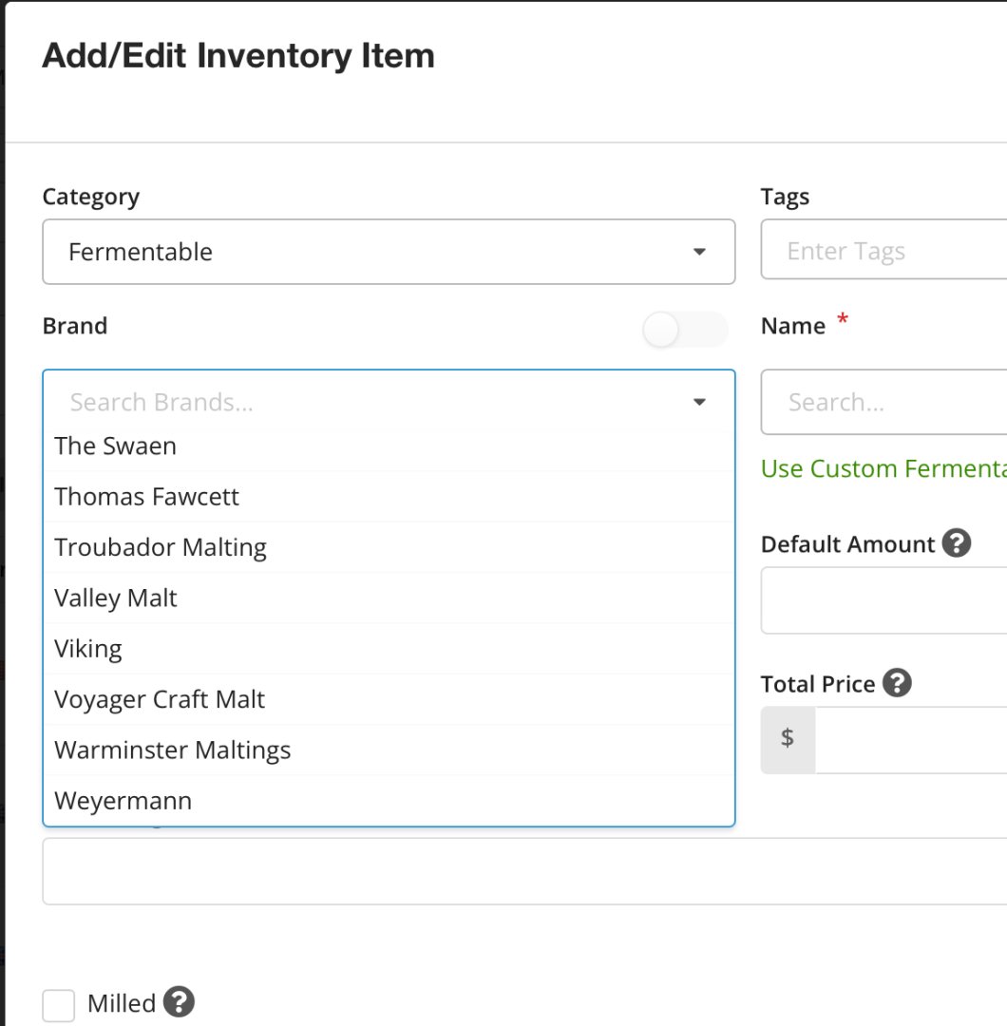Choose Viking from the brand list
The width and height of the screenshot is (1007, 1026).
coord(389,649)
